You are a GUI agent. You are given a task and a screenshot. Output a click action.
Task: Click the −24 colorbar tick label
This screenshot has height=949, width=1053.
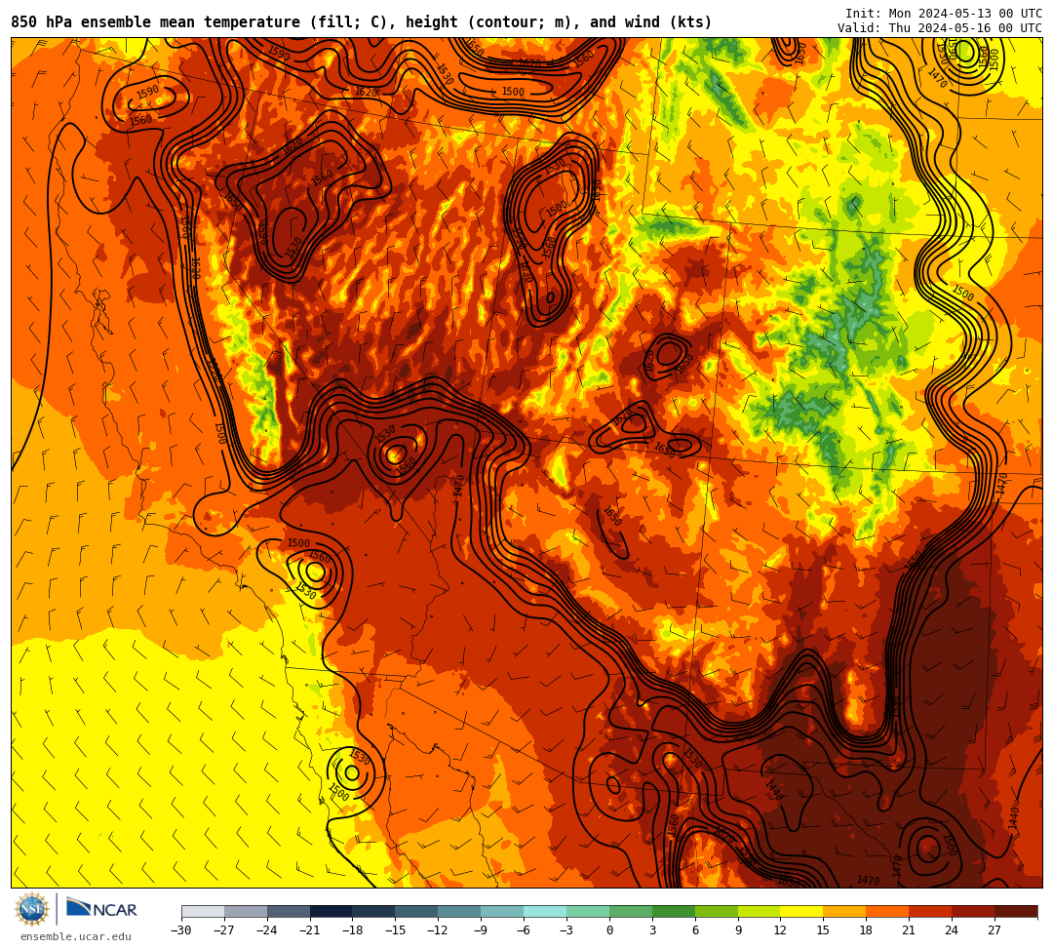[266, 930]
